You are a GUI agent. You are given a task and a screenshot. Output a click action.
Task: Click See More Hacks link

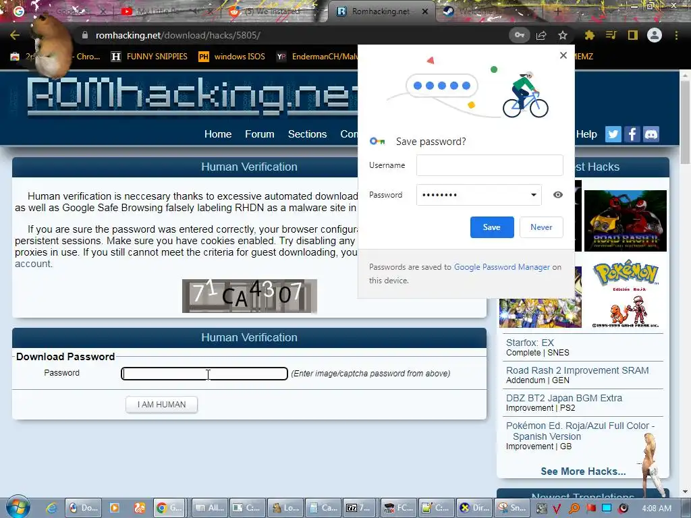point(583,471)
